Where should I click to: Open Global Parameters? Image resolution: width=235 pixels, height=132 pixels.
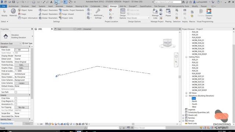point(48,18)
